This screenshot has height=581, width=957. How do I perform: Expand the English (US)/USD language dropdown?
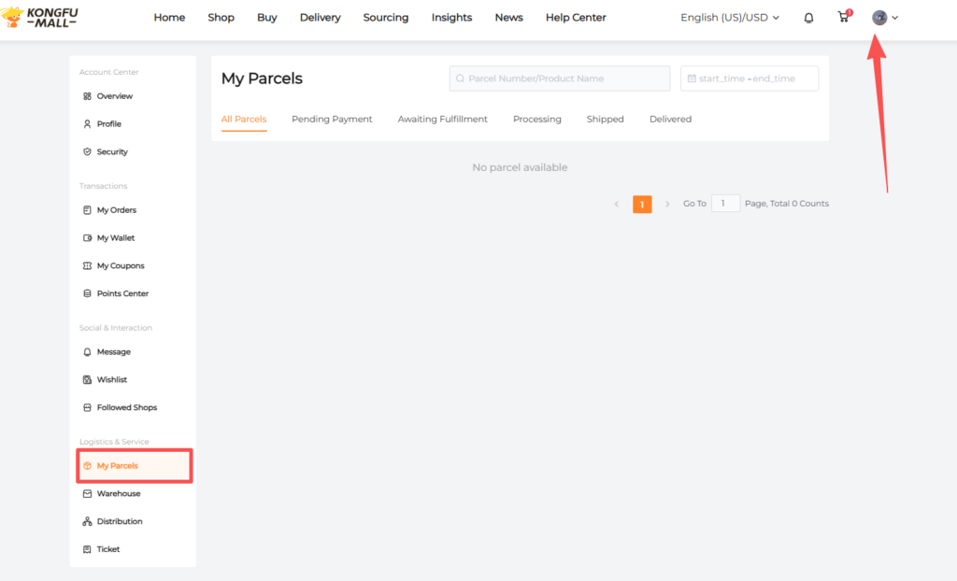(x=729, y=18)
